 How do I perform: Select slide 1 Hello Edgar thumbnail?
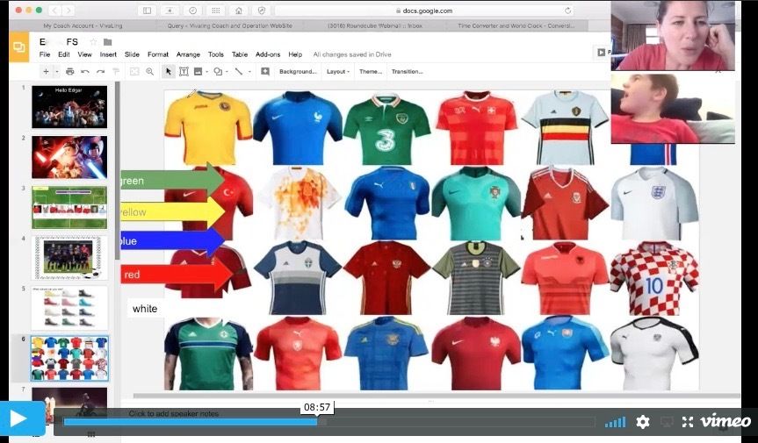pos(69,107)
